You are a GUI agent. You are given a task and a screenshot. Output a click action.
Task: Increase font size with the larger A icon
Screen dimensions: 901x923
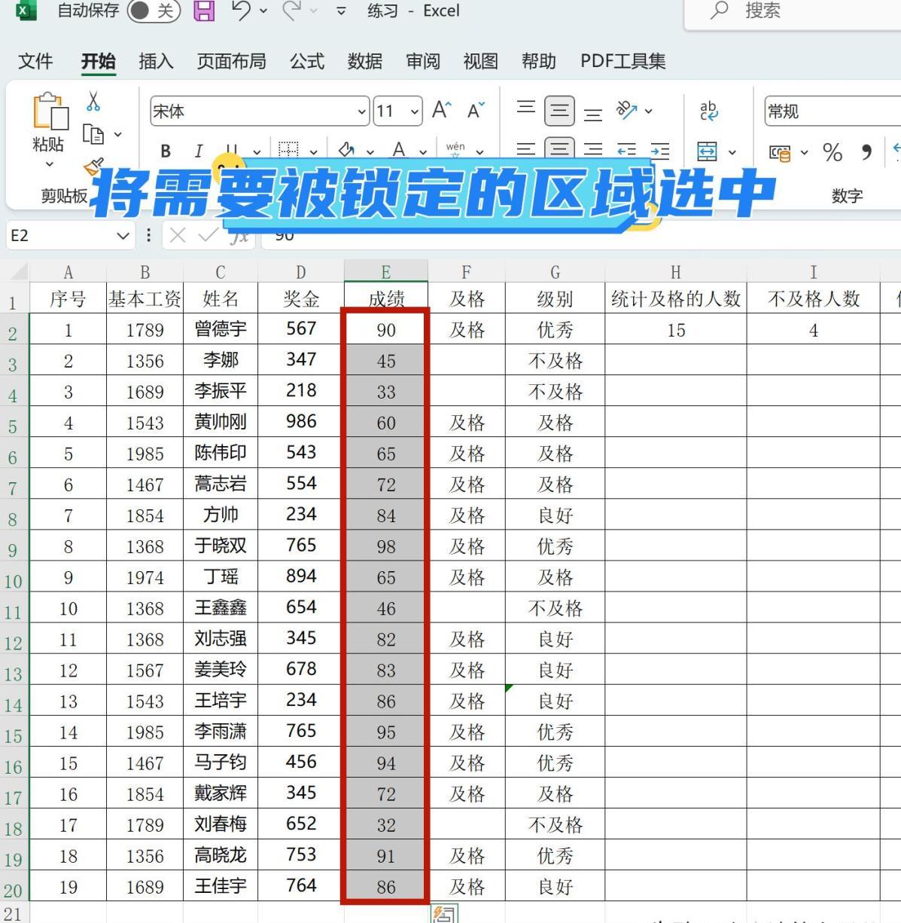tap(442, 111)
